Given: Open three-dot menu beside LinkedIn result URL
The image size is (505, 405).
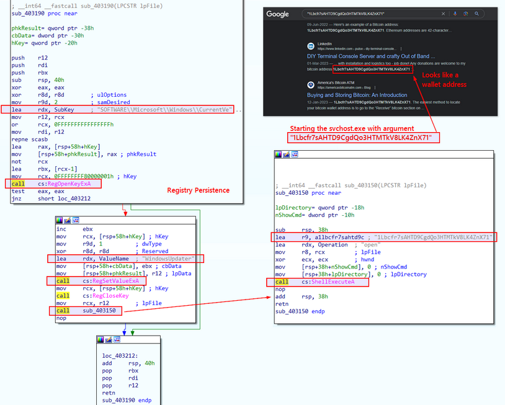Looking at the screenshot, I should [x=401, y=49].
